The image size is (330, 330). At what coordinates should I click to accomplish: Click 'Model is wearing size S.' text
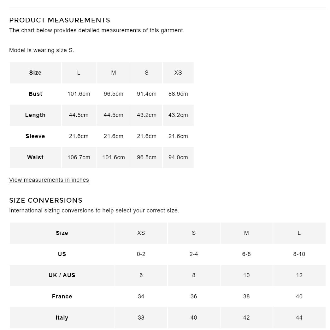pyautogui.click(x=42, y=50)
